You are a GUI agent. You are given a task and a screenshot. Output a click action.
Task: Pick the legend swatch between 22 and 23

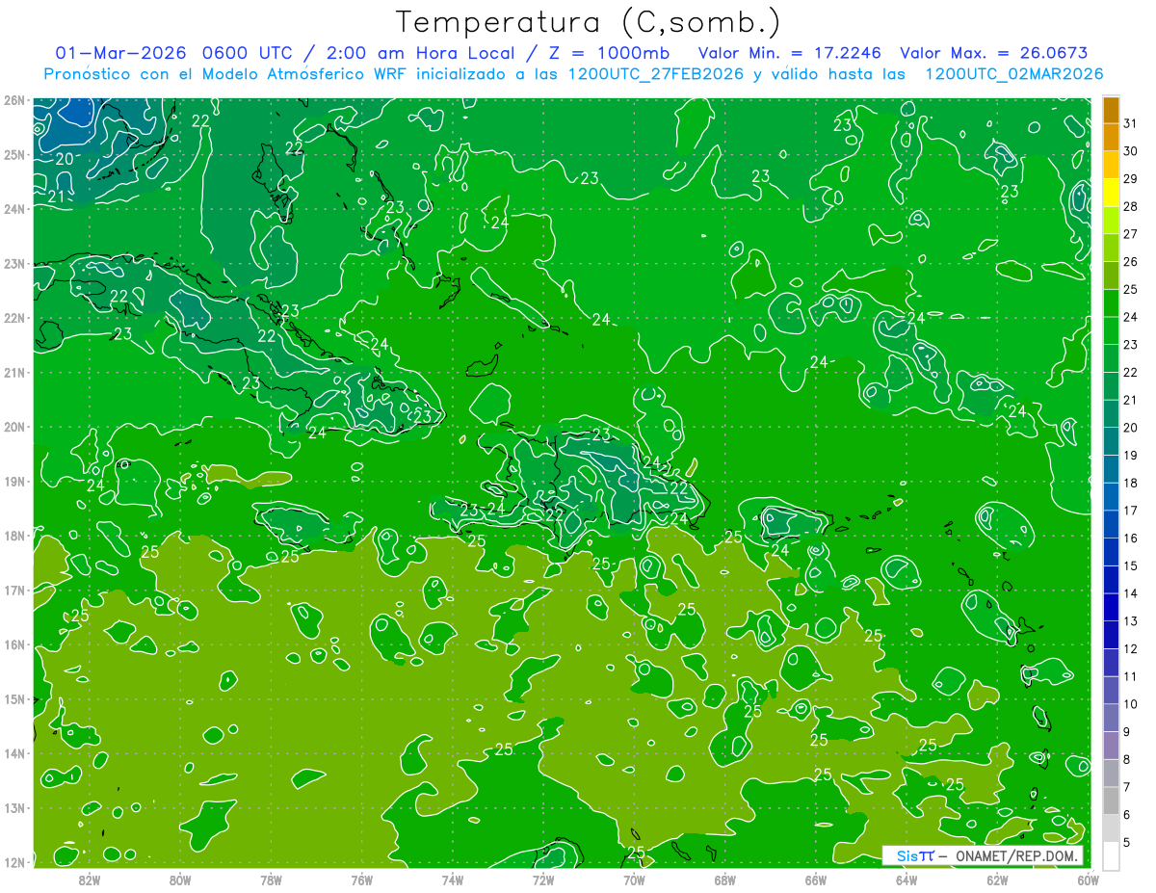pyautogui.click(x=1111, y=358)
